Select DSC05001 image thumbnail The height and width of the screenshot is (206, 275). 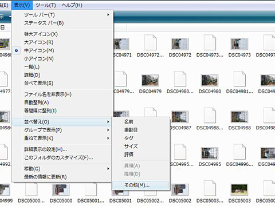click(120, 193)
